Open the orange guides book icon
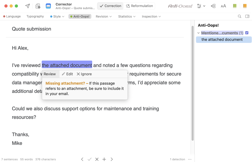 [245, 6]
